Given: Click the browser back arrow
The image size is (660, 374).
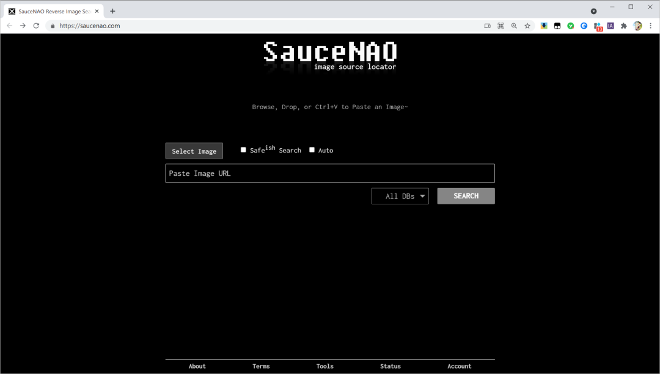Looking at the screenshot, I should pyautogui.click(x=10, y=26).
